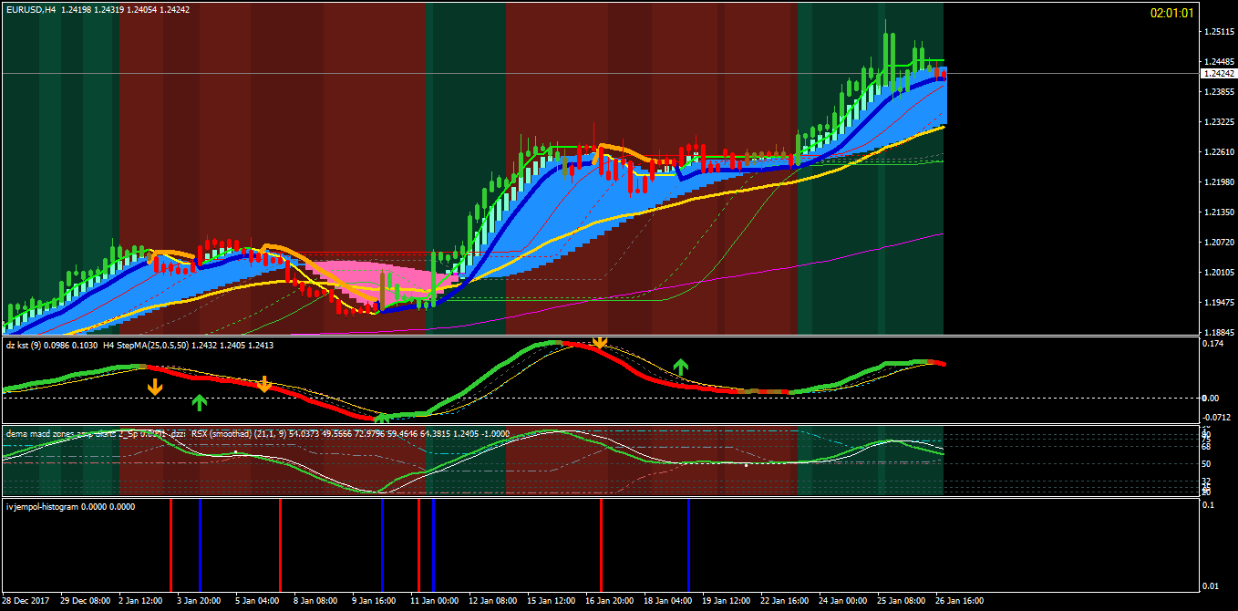Click the orange down arrow near 5 Jan 04:00

point(263,385)
